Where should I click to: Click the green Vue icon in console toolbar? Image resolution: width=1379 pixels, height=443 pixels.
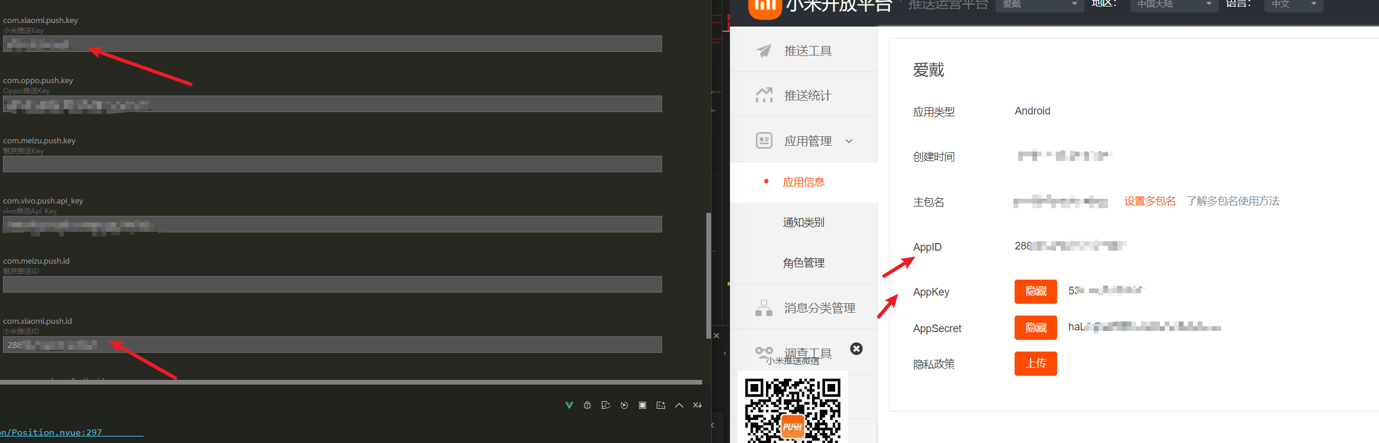[x=569, y=405]
